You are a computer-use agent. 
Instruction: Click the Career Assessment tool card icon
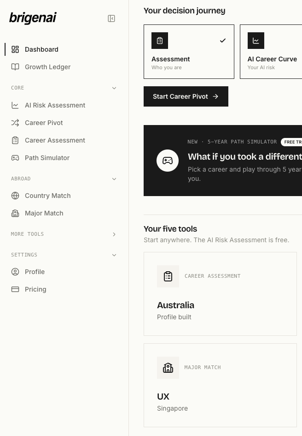point(168,276)
